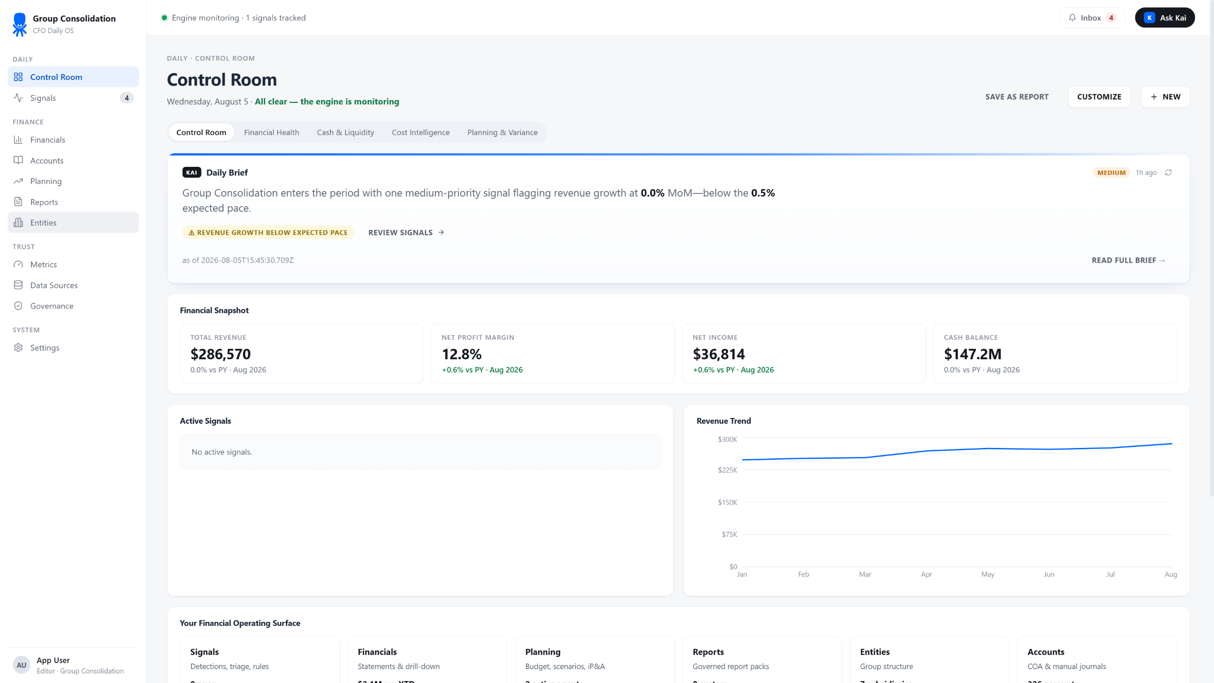Click the Customize button
Screen dimensions: 1214x683
(x=1099, y=97)
